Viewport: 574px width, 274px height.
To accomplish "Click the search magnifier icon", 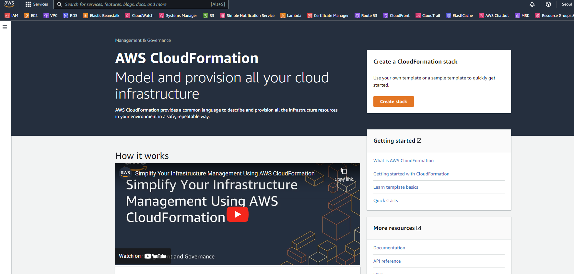I will [x=59, y=4].
